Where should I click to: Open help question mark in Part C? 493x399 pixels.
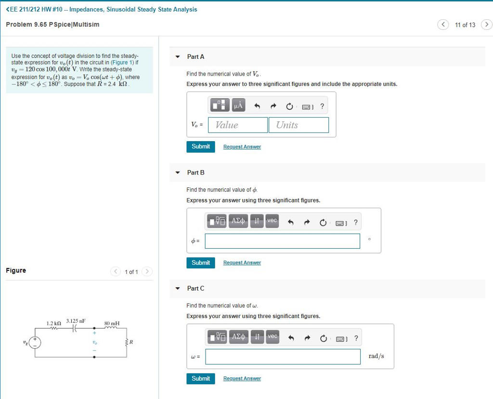356,338
